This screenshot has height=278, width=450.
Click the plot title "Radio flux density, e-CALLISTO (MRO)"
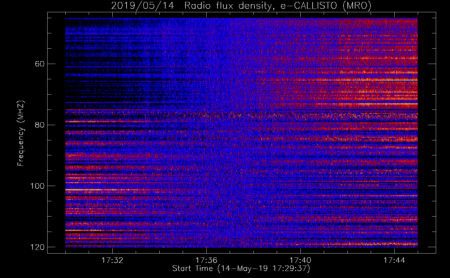278,6
